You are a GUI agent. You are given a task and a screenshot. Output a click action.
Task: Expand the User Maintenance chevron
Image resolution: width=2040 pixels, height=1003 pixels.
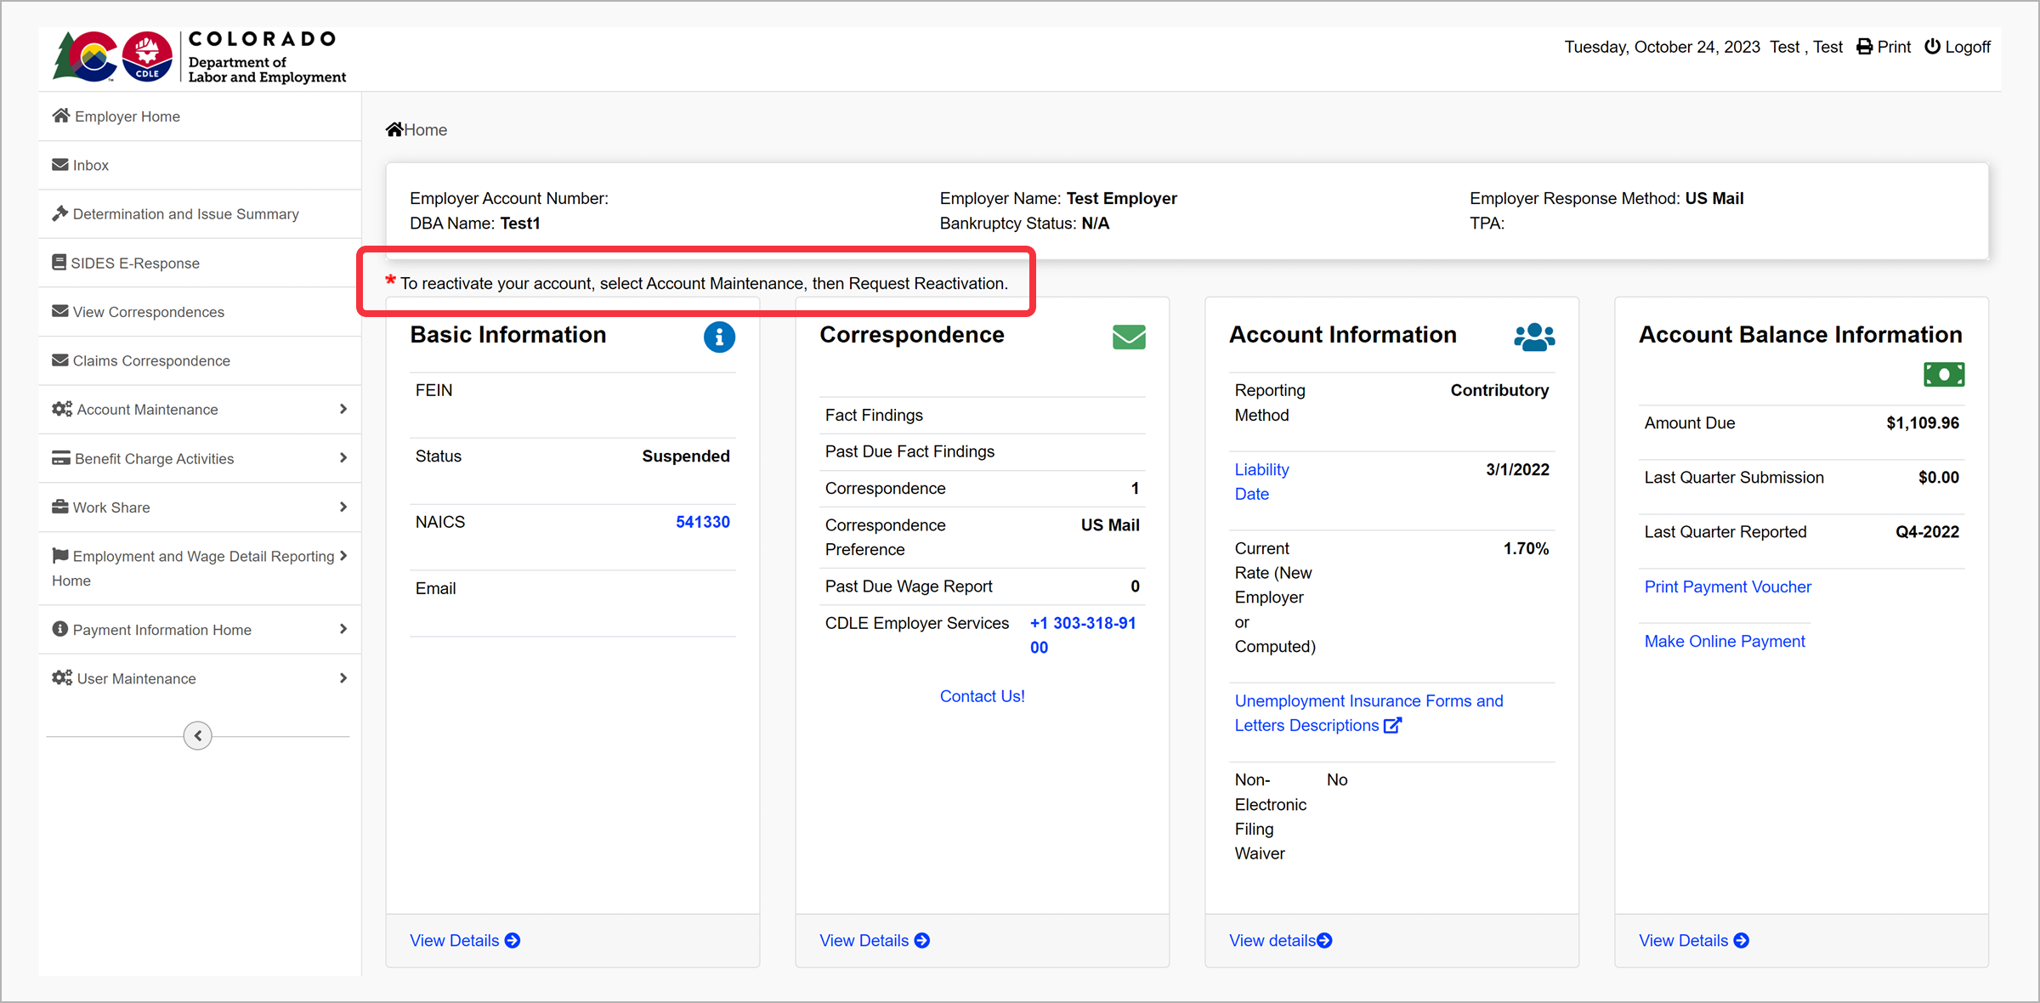(x=343, y=677)
